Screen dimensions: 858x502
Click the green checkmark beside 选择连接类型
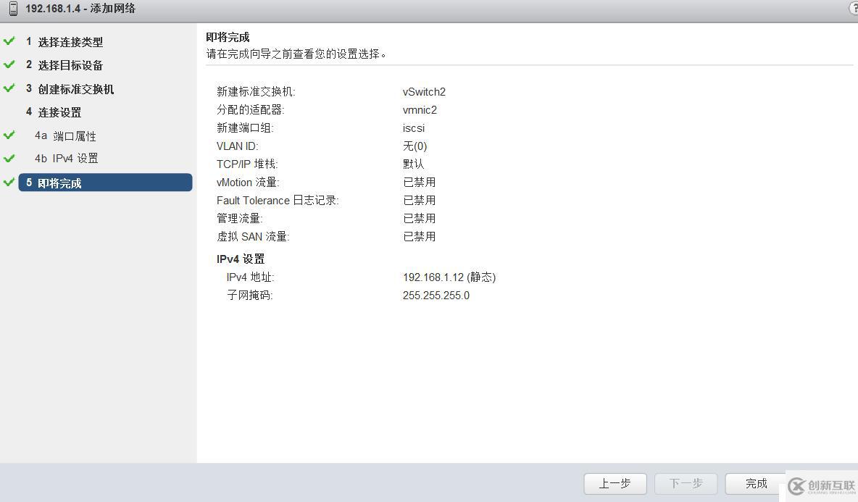click(x=9, y=41)
